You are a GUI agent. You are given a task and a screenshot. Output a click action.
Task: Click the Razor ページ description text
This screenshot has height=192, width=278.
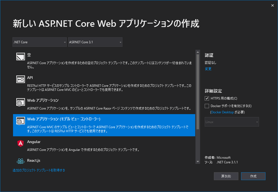point(109,108)
